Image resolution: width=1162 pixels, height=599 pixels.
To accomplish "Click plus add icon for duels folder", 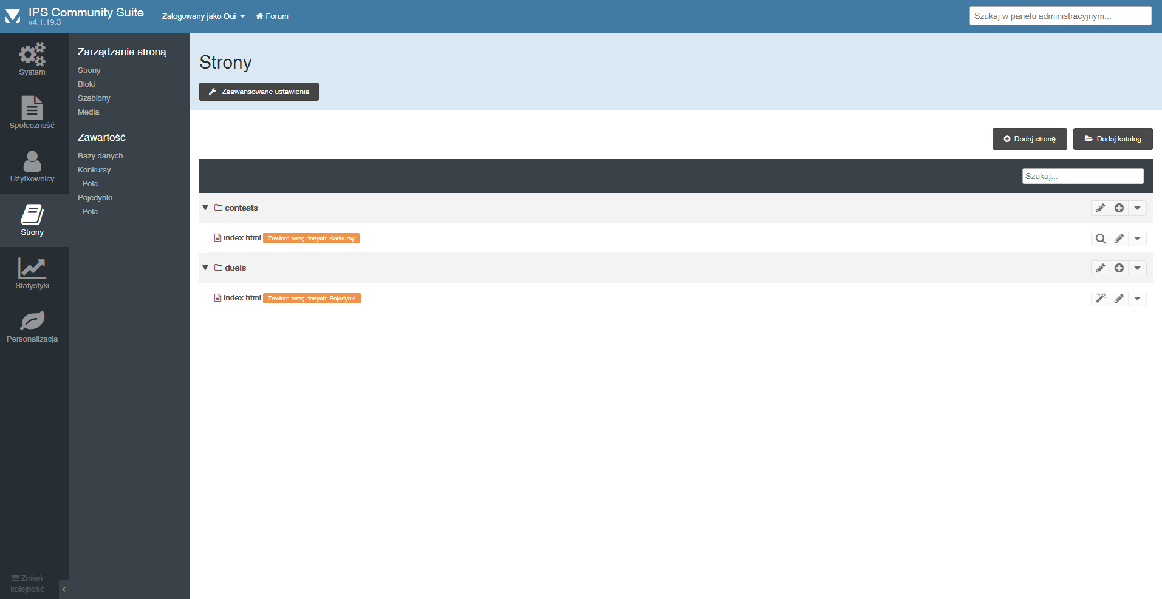I will tap(1119, 268).
